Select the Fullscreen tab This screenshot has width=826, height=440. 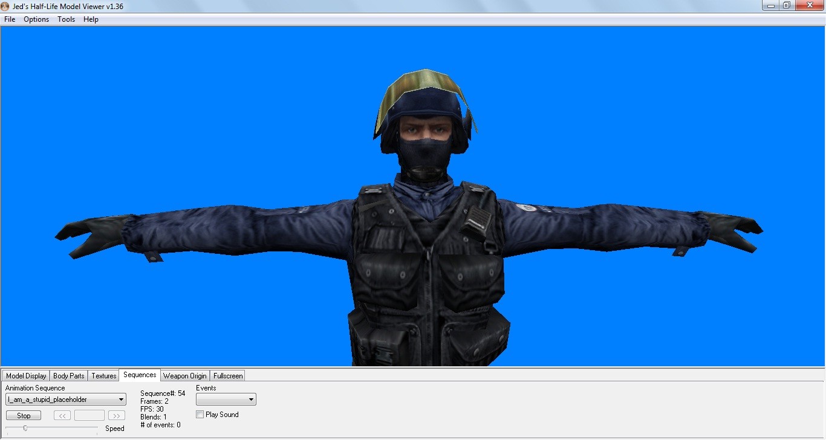(x=227, y=375)
